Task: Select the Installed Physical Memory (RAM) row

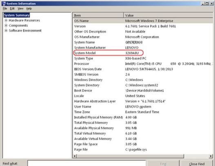Action: coord(143,117)
